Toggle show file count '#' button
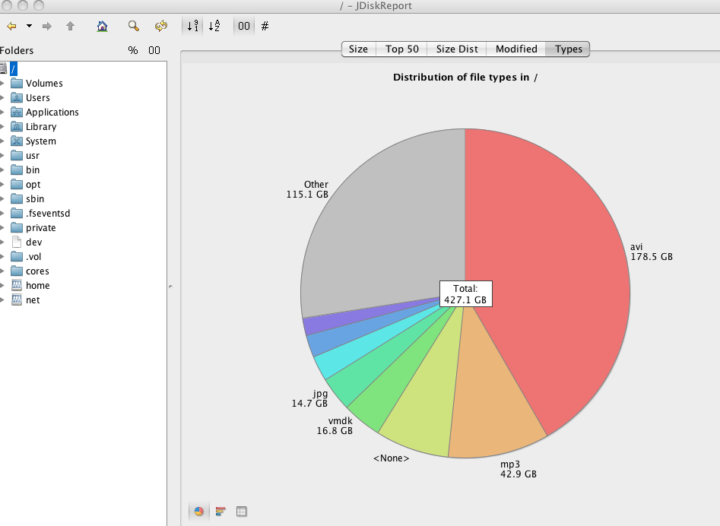Viewport: 720px width, 526px height. pyautogui.click(x=265, y=26)
